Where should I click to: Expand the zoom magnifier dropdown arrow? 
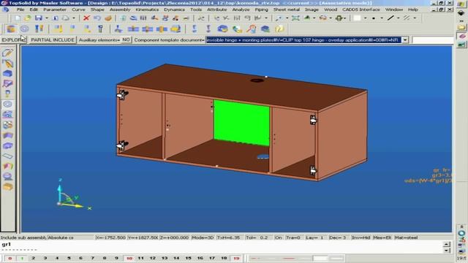coord(287,18)
